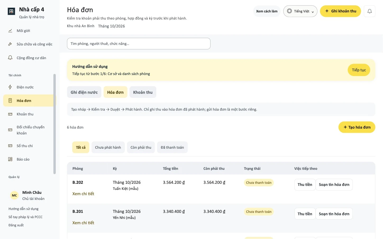Click the MC avatar circle
The height and width of the screenshot is (239, 383).
[14, 195]
